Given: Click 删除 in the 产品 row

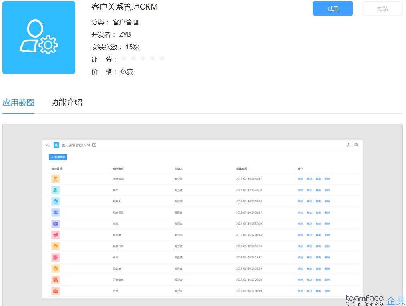Looking at the screenshot, I should (327, 291).
